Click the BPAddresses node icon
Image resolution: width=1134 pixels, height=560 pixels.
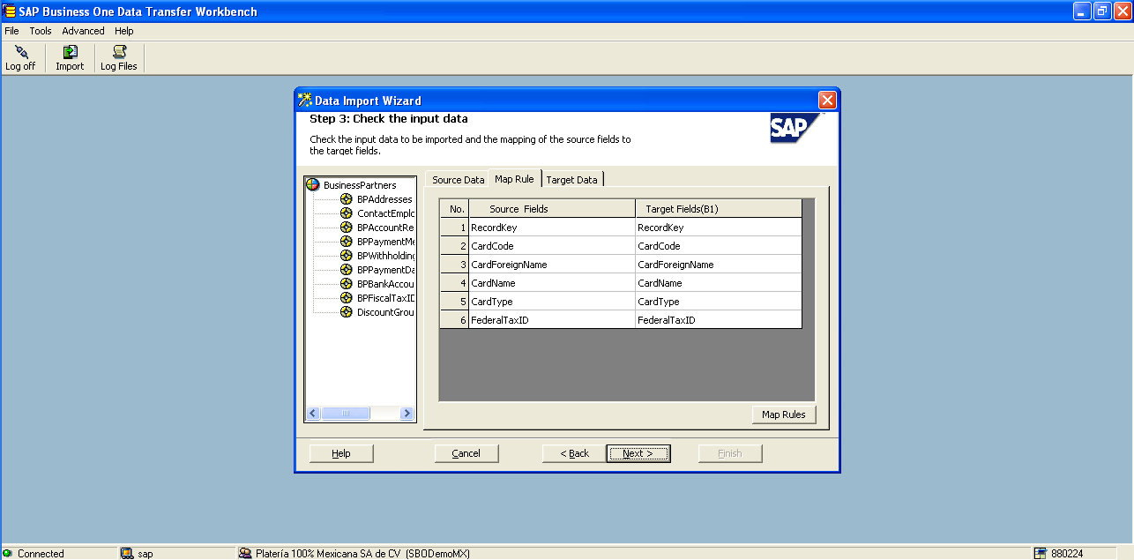point(345,198)
